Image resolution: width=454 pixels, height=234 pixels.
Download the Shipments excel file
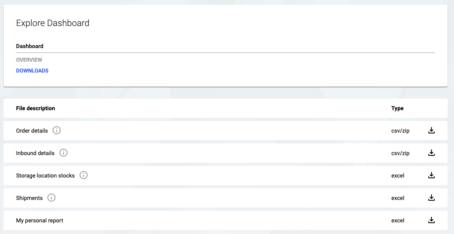[x=432, y=198]
